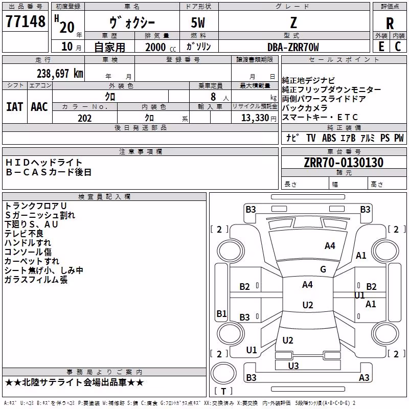The image size is (409, 409).
Task: Select inspector note ハンドルすれ
Action: coord(28,243)
